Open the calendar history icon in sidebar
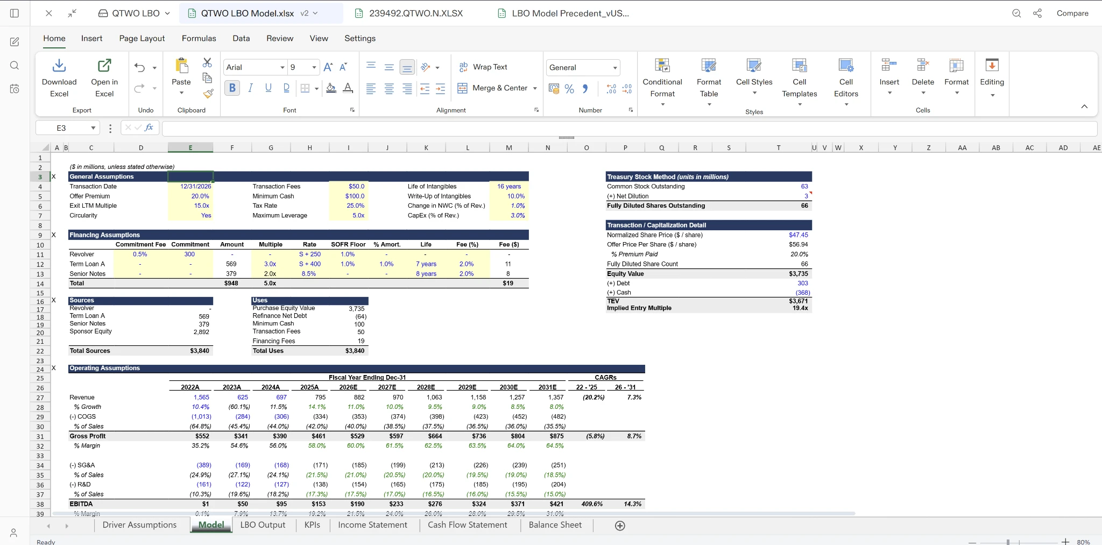The height and width of the screenshot is (545, 1102). [15, 89]
